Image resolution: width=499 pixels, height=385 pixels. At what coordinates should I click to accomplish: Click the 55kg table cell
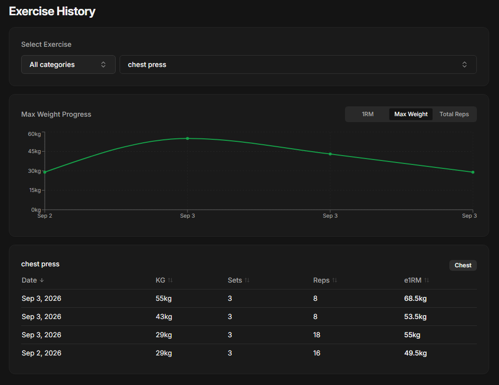[163, 299]
